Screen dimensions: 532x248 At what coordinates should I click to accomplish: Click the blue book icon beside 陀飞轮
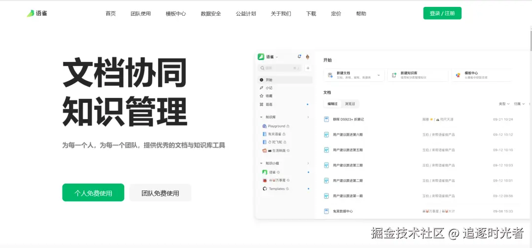(x=265, y=142)
